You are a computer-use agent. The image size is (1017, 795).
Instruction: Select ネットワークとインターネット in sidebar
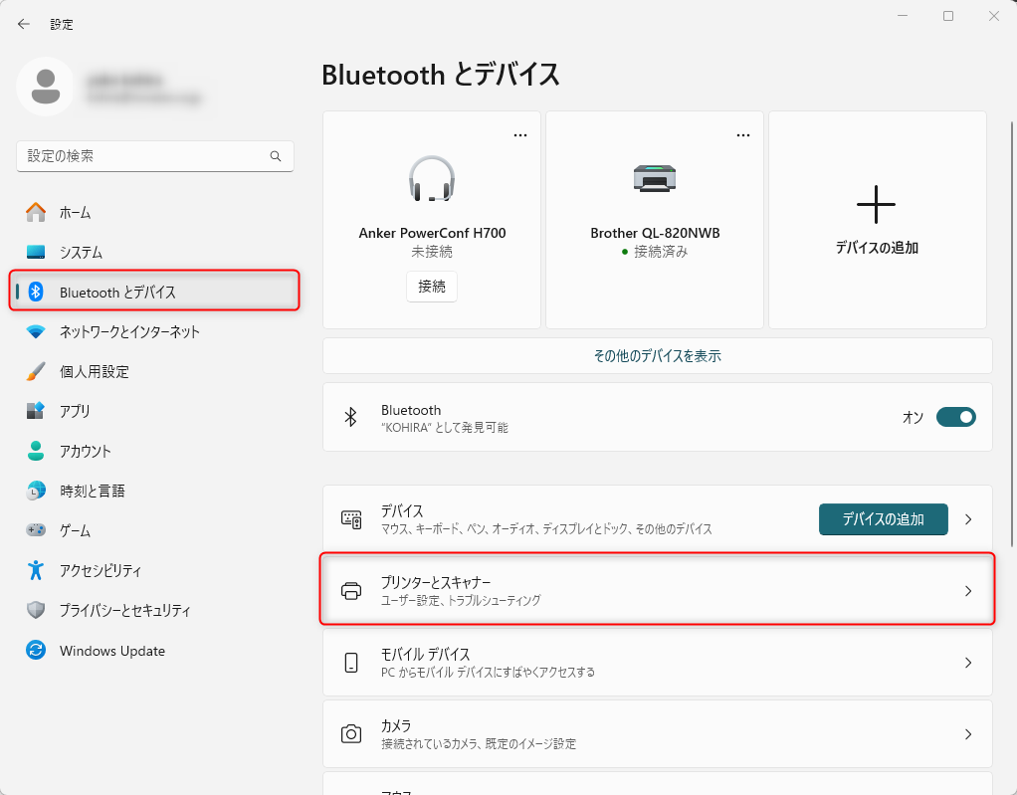click(x=129, y=331)
